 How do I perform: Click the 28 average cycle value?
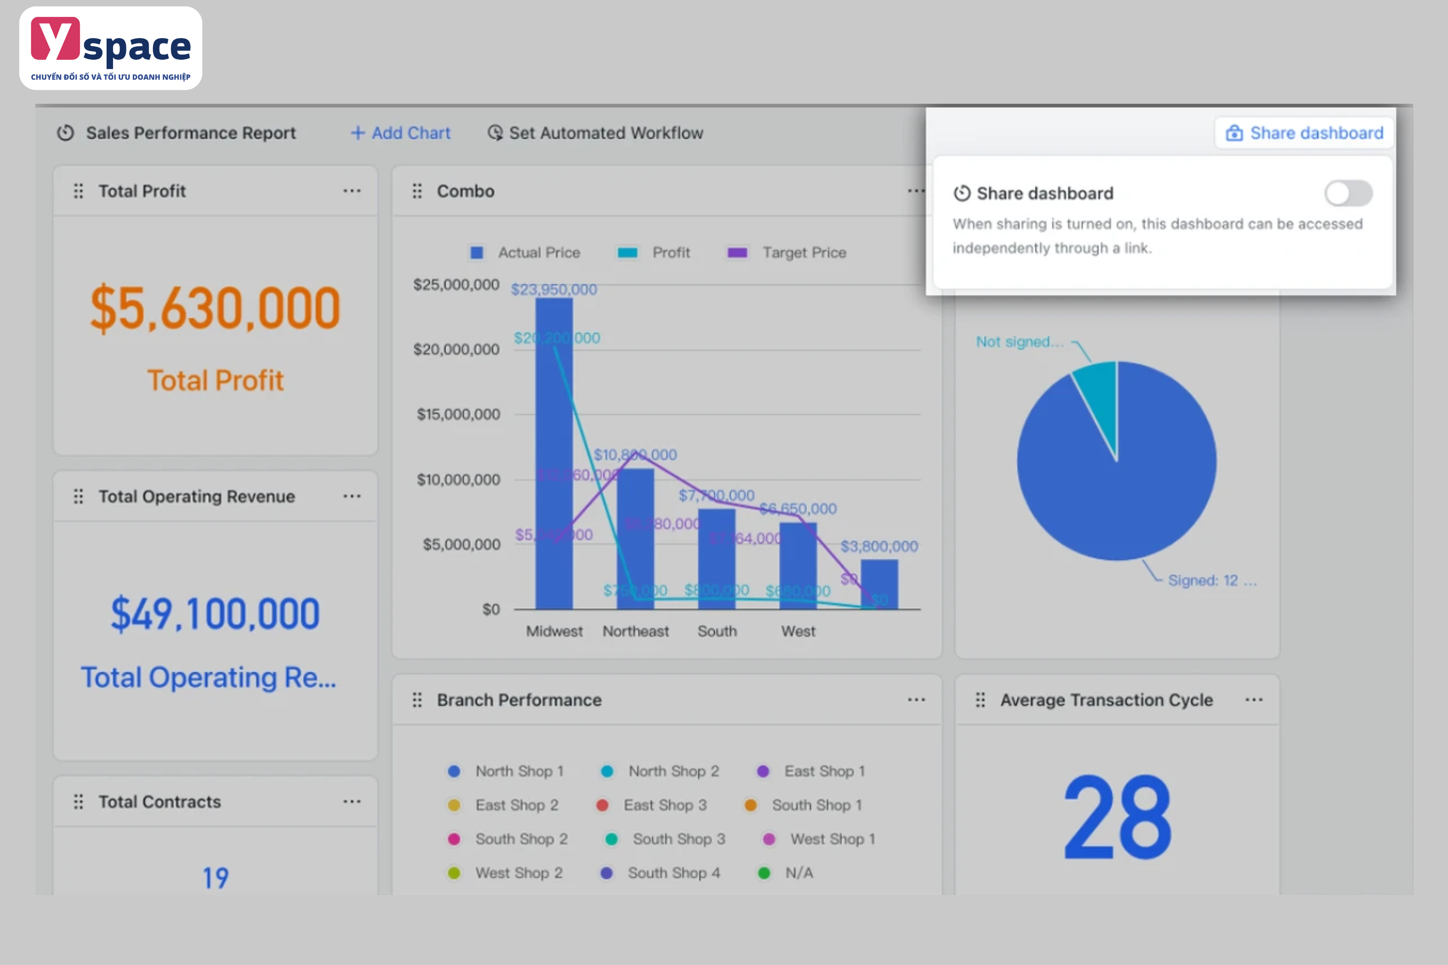[x=1117, y=817]
